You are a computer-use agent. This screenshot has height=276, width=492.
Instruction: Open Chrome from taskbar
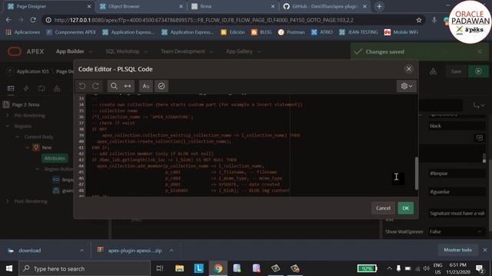pyautogui.click(x=218, y=268)
